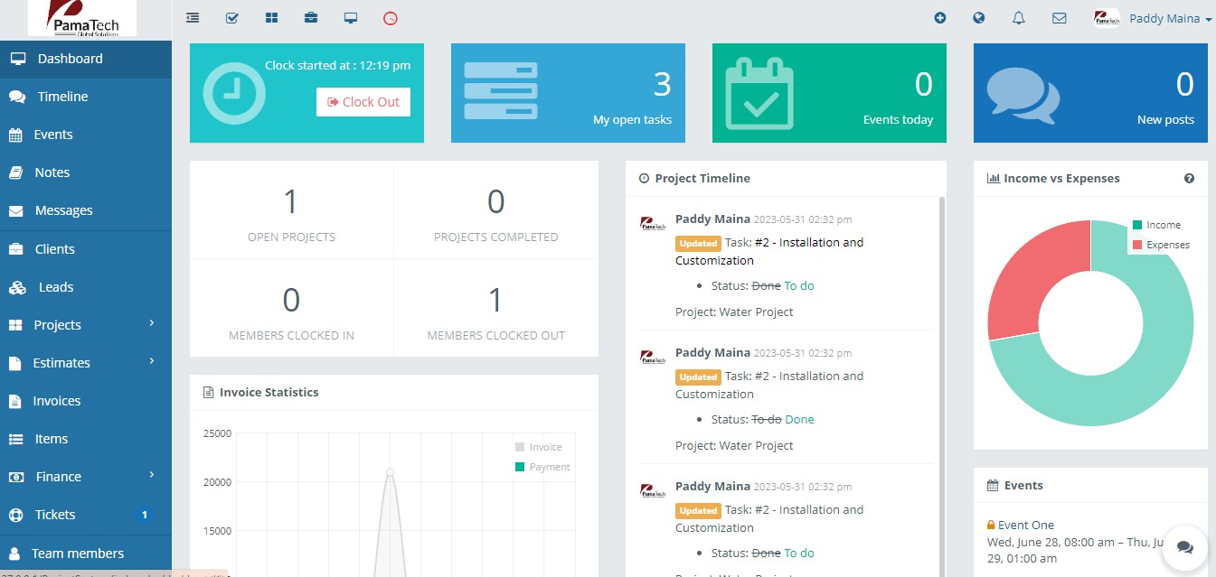
Task: Open the My open tasks card
Action: [568, 93]
